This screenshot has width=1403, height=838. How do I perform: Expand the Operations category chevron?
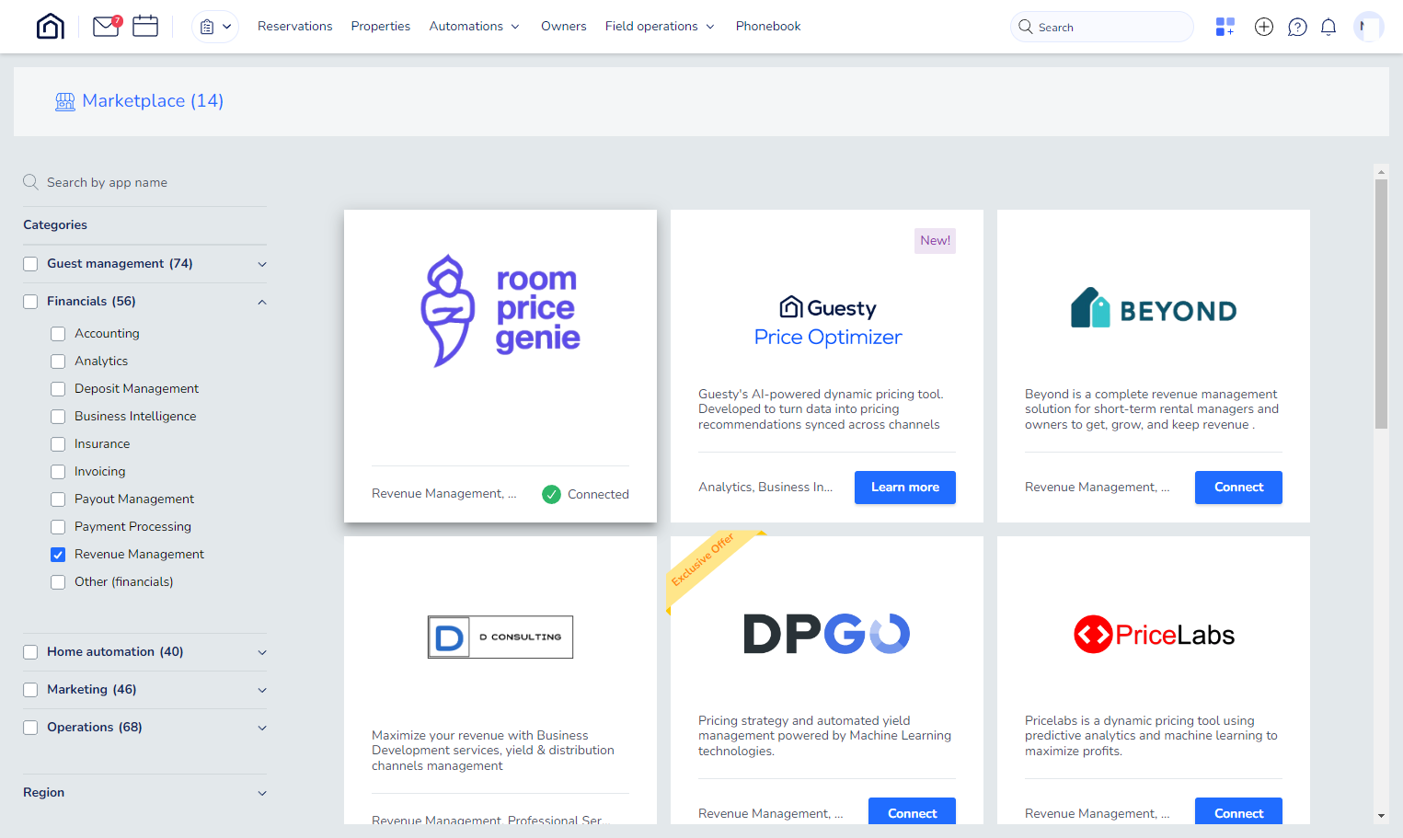[262, 729]
